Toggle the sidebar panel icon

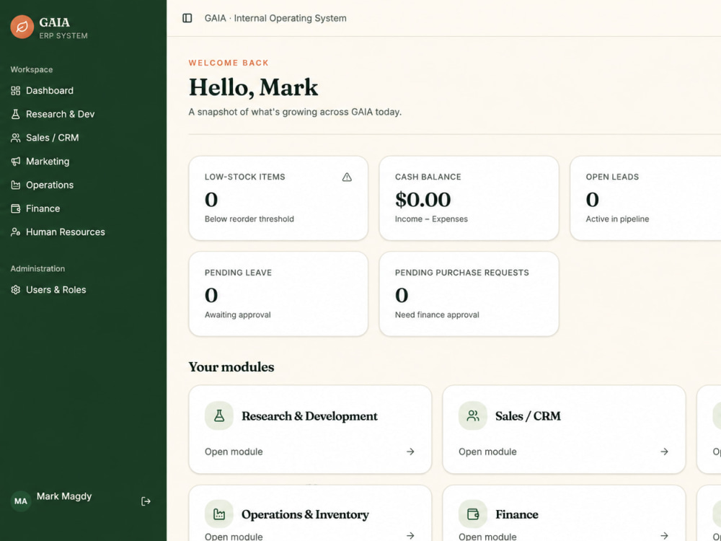(187, 19)
